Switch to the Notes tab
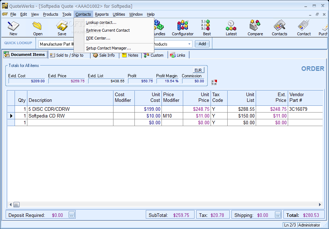The image size is (329, 229). click(x=131, y=55)
